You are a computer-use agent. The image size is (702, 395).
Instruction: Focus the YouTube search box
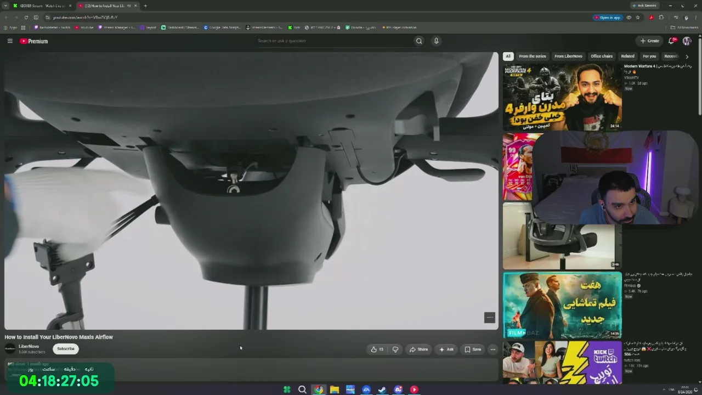335,41
